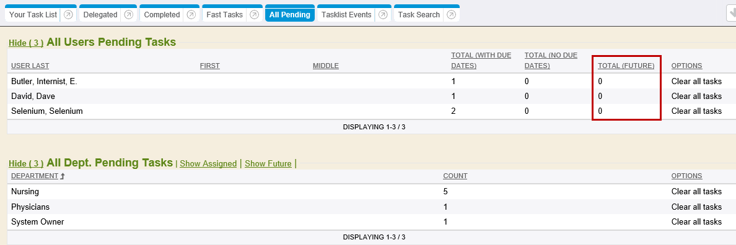Switch to the All Pending tab
The image size is (736, 245).
pos(289,14)
